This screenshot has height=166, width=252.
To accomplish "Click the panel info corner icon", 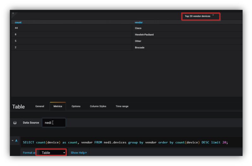I will pos(13,14).
